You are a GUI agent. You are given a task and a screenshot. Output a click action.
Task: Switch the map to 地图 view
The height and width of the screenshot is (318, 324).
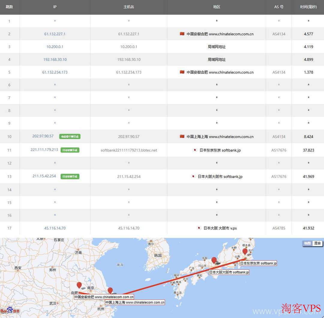(307, 243)
